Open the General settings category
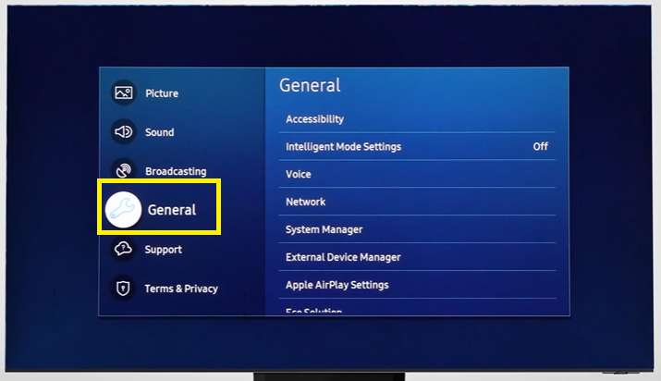Viewport: 661px width, 381px height. (172, 210)
